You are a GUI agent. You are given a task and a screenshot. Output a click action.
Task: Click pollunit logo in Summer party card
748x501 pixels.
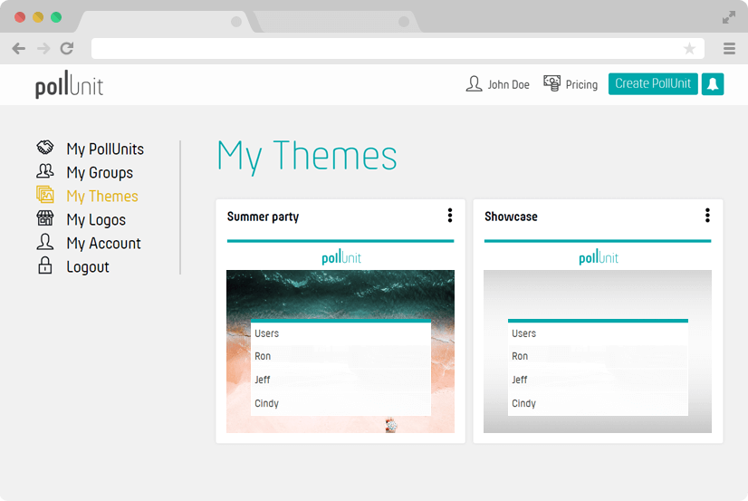[x=341, y=256]
